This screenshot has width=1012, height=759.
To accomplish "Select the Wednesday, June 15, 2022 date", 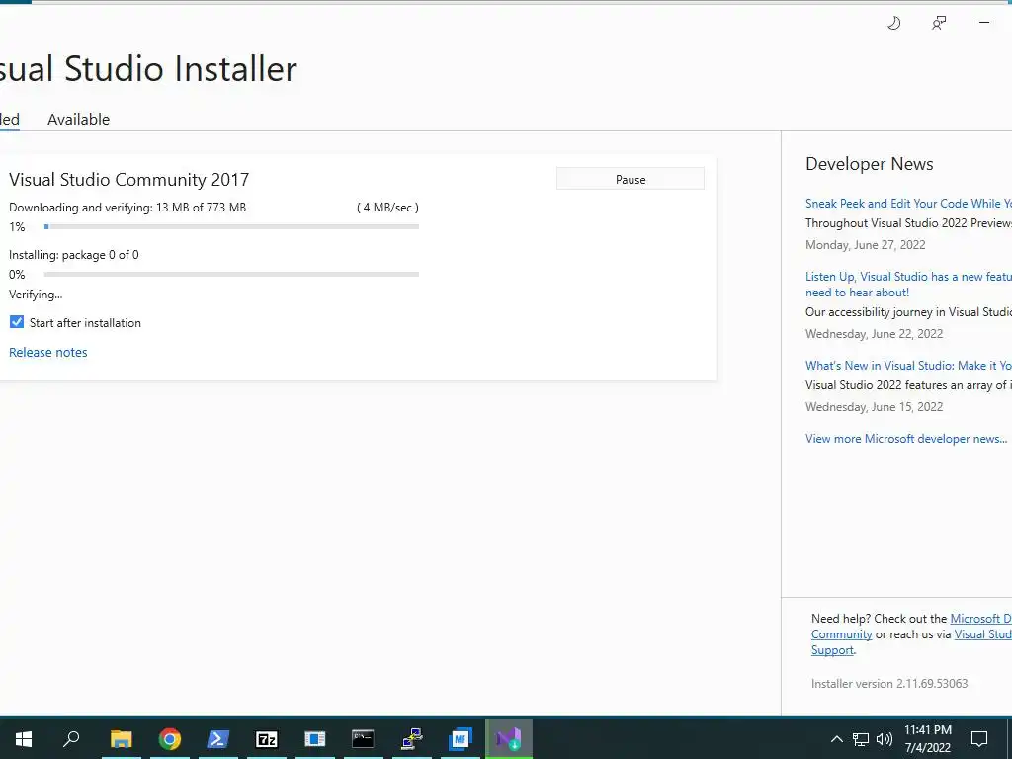I will (874, 406).
